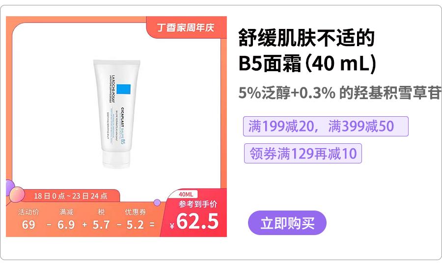Click the 满减 6.9 deduction value
Image resolution: width=442 pixels, height=265 pixels.
pos(66,224)
